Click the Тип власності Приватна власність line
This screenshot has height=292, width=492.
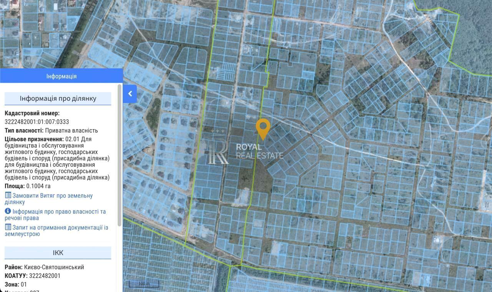[51, 130]
